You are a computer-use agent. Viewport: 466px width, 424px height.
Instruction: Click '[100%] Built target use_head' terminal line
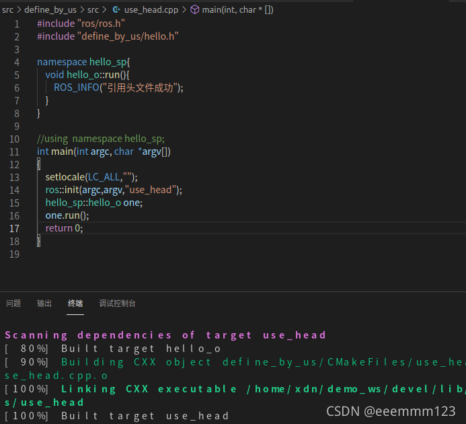point(116,416)
